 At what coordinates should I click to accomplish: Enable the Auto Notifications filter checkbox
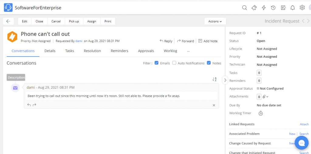(x=174, y=63)
